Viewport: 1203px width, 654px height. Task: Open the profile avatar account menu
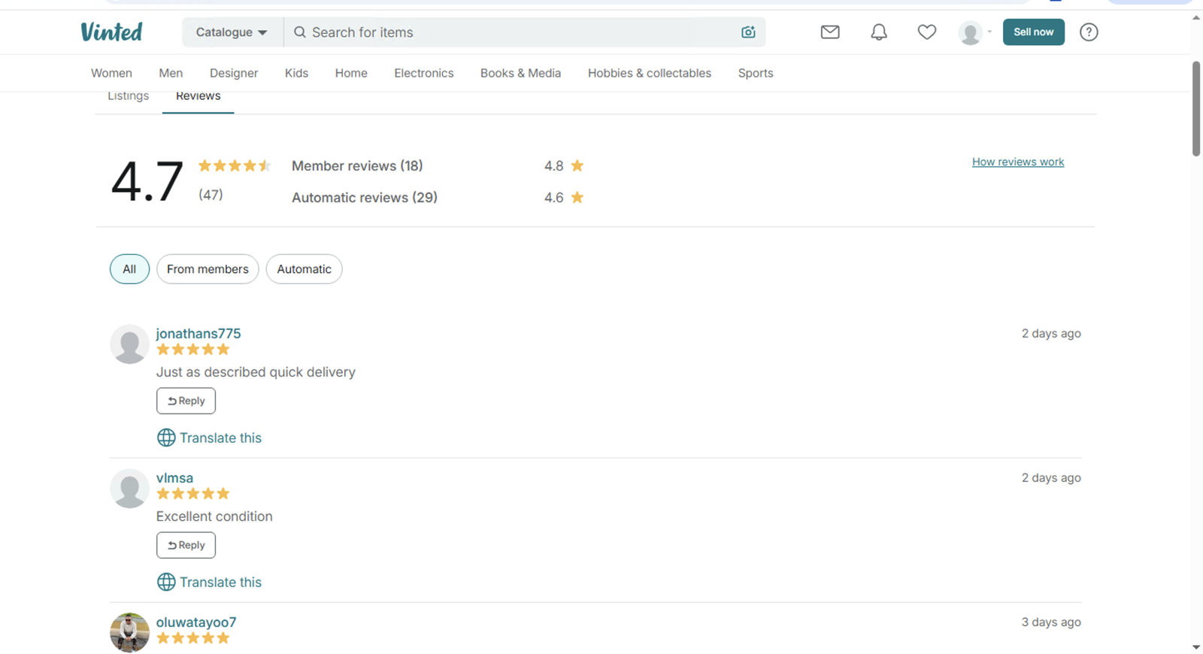pos(975,32)
